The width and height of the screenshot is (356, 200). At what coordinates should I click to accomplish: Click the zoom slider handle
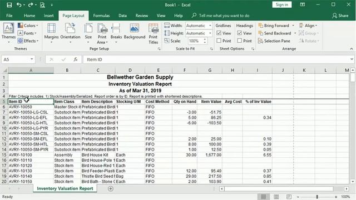coord(317,197)
